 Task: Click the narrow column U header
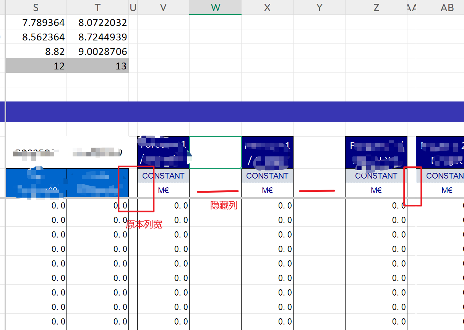click(x=133, y=7)
